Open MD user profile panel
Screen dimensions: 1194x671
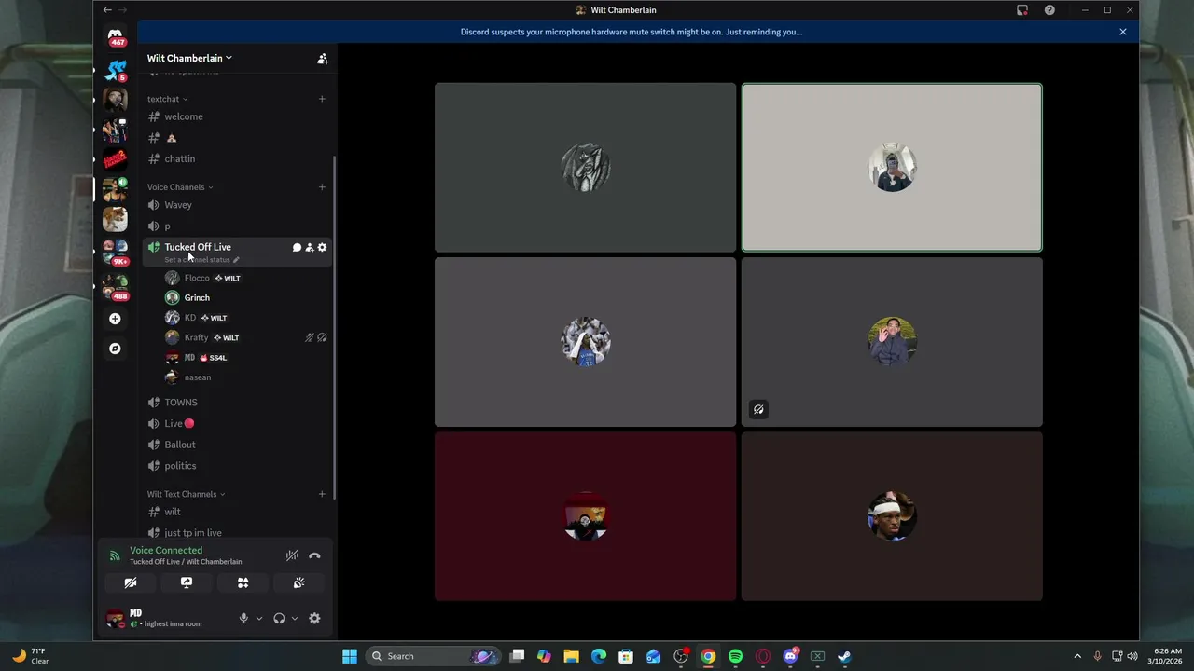[x=166, y=618]
